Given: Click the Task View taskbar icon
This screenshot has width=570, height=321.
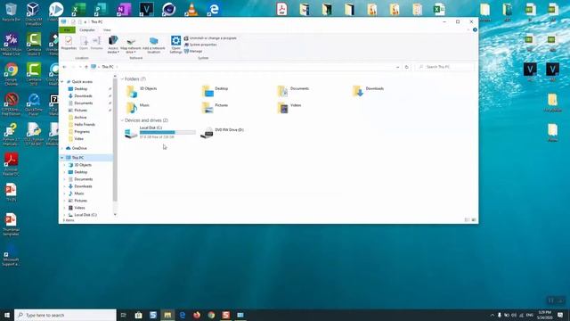Looking at the screenshot, I should pos(123,315).
